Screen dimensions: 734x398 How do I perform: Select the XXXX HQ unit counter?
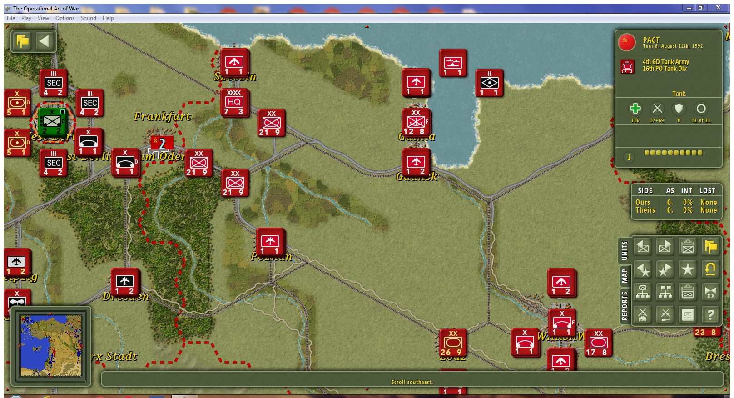234,103
